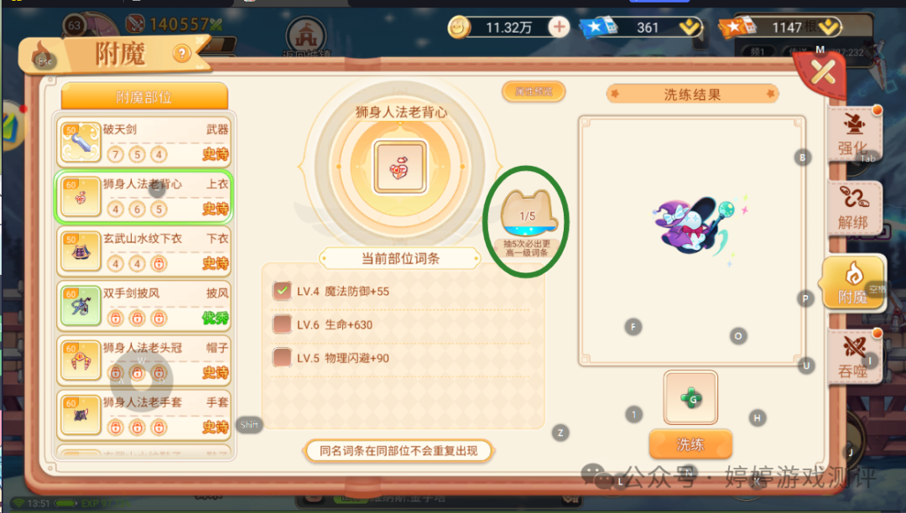906x513 pixels.
Task: Select 玄武山水纹下衣 pants entry
Action: click(144, 251)
